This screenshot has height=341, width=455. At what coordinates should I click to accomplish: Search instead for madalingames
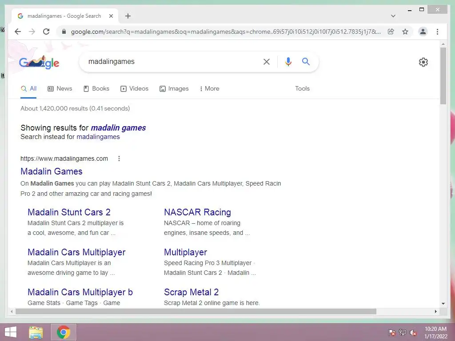(98, 137)
